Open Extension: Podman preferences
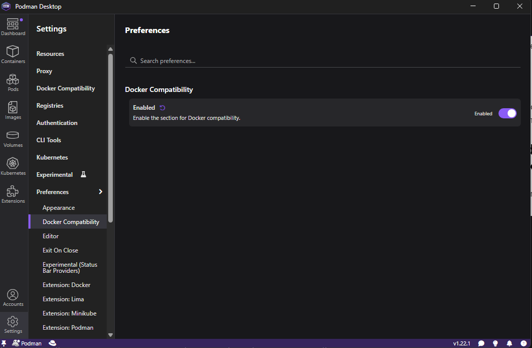Image resolution: width=532 pixels, height=348 pixels. [68, 328]
